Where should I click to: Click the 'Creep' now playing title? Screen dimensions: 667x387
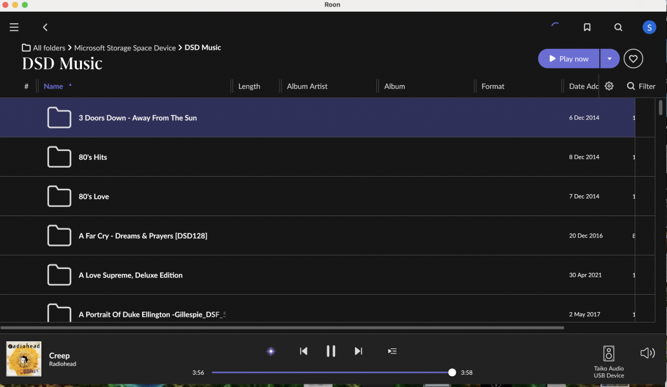59,355
